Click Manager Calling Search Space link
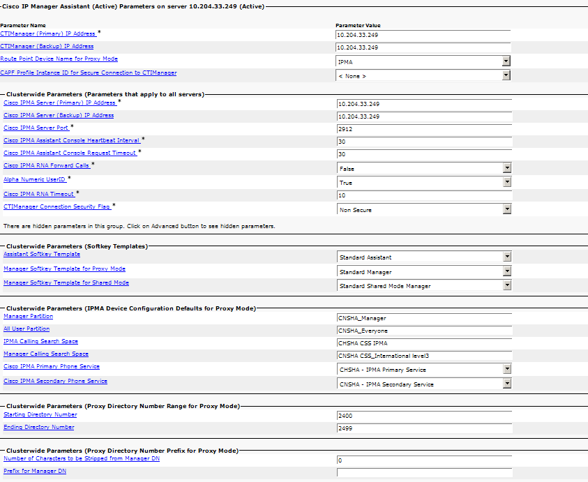This screenshot has height=482, width=588. click(46, 354)
